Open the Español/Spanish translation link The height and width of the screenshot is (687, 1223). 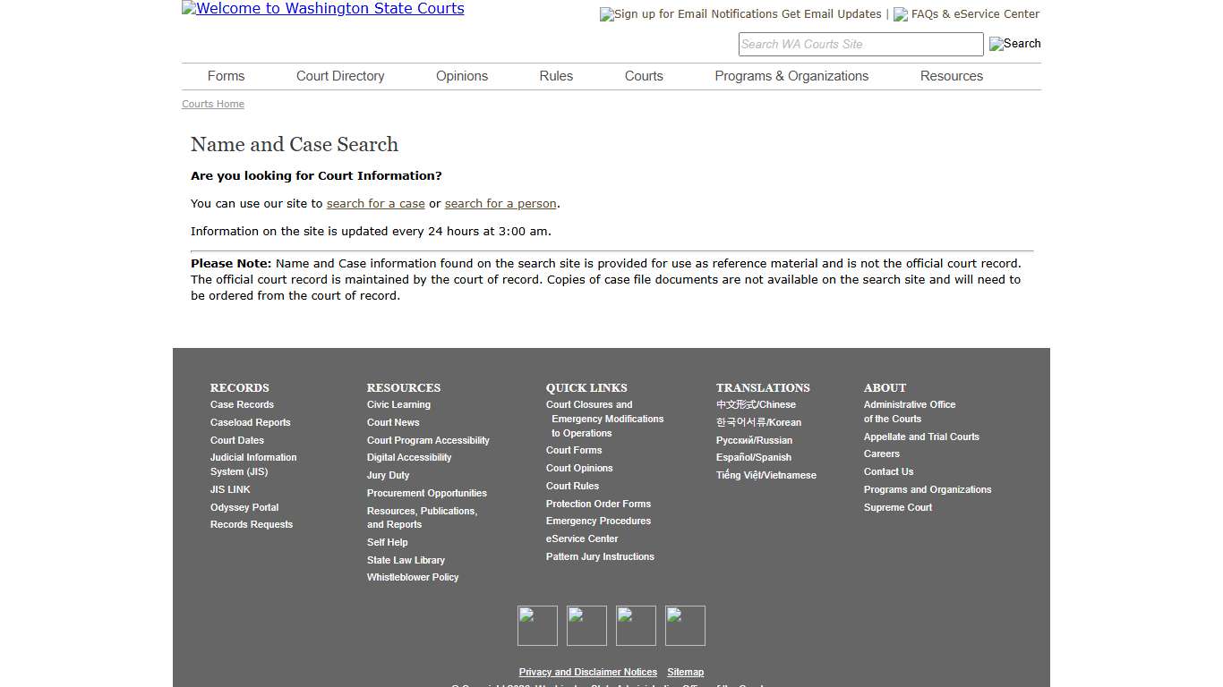point(753,457)
